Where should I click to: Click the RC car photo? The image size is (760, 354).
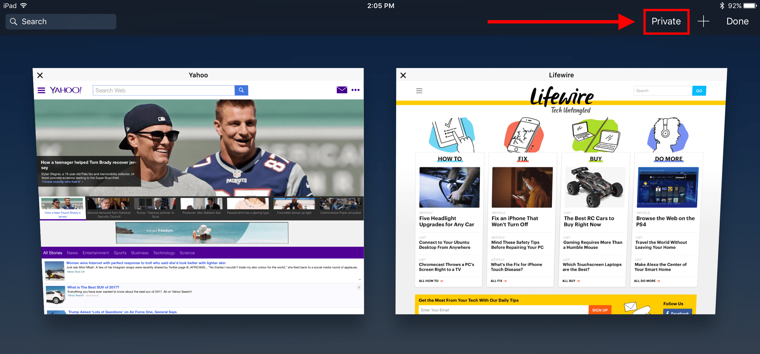point(595,187)
